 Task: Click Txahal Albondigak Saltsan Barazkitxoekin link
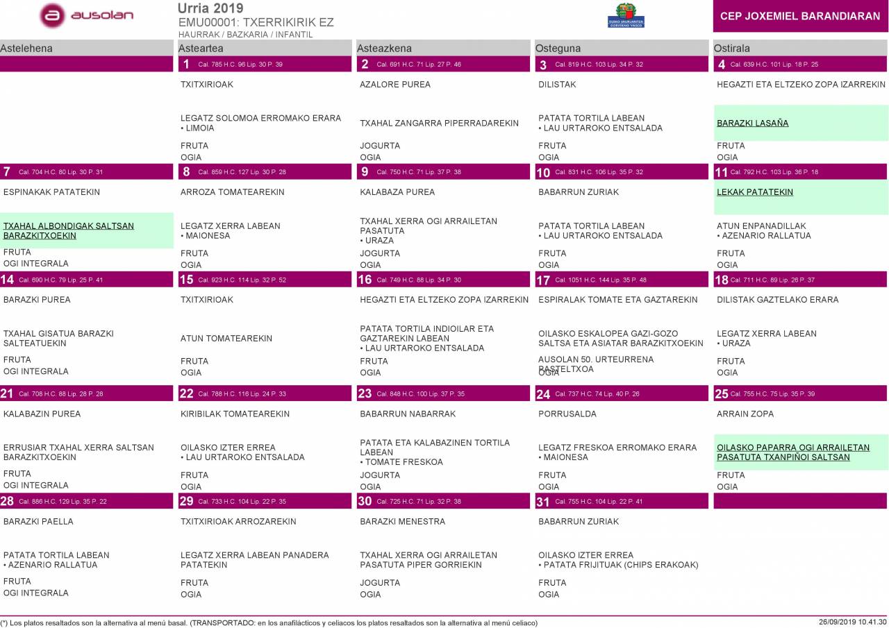pyautogui.click(x=69, y=230)
